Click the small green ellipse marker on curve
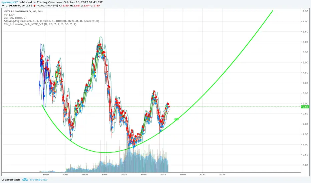Image resolution: width=311 pixels, height=183 pixels. [176, 119]
